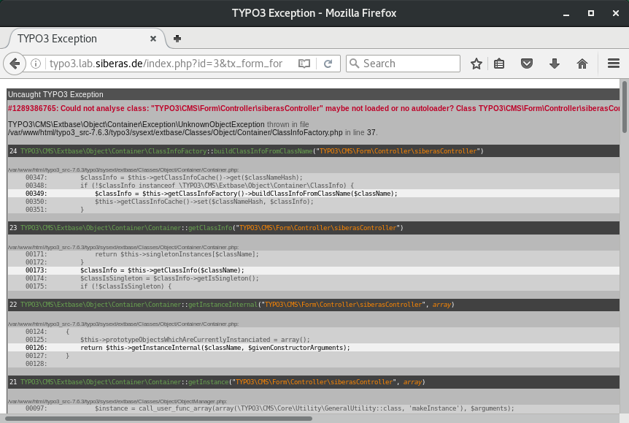Select the TYPO3 Exception tab

coord(73,39)
